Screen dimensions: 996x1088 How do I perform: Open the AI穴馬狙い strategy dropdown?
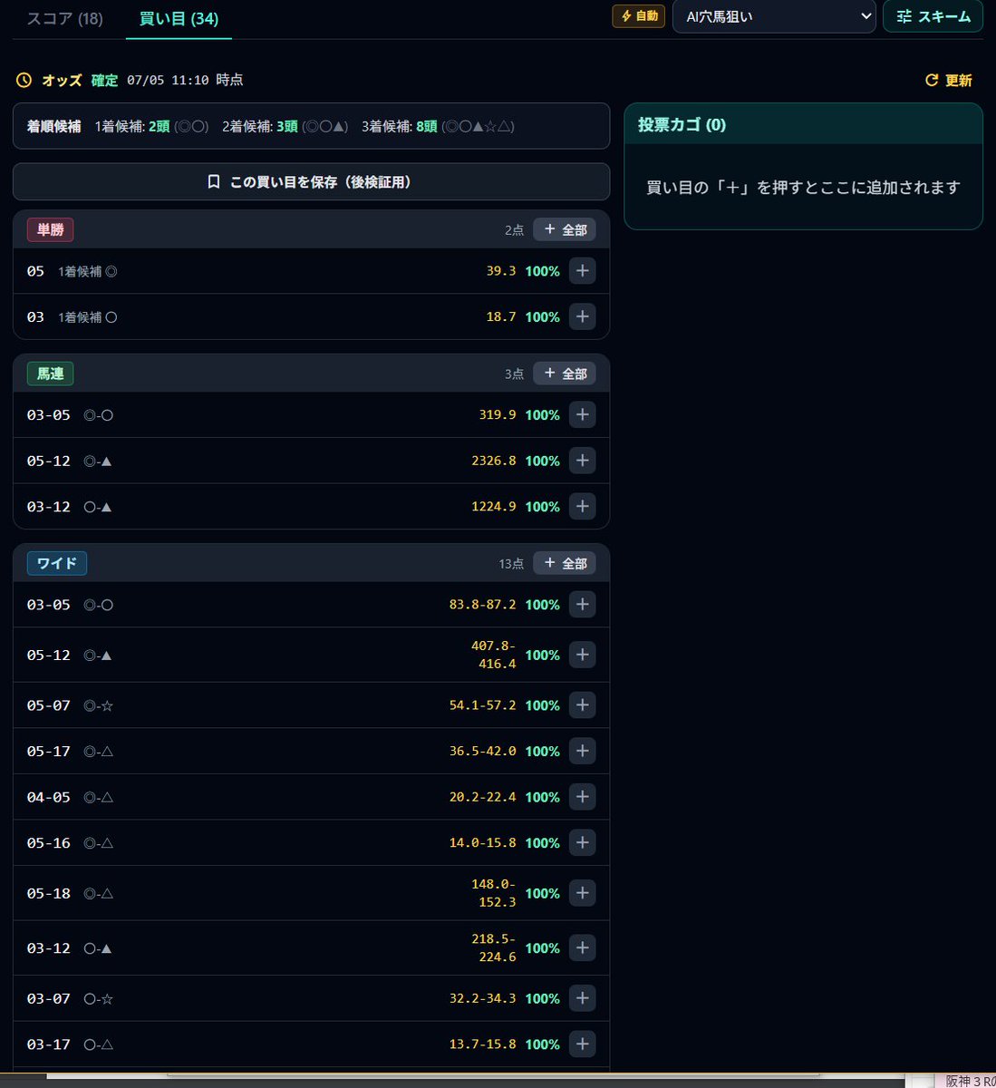click(x=774, y=16)
